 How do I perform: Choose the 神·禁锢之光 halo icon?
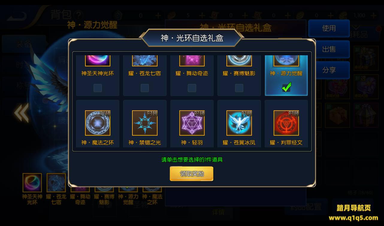[x=145, y=123]
